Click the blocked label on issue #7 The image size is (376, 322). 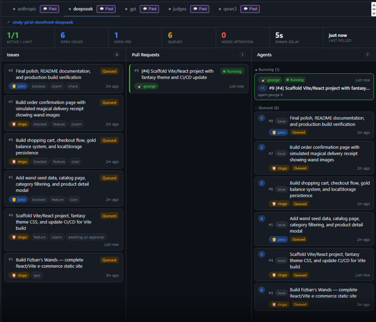[x=40, y=124]
